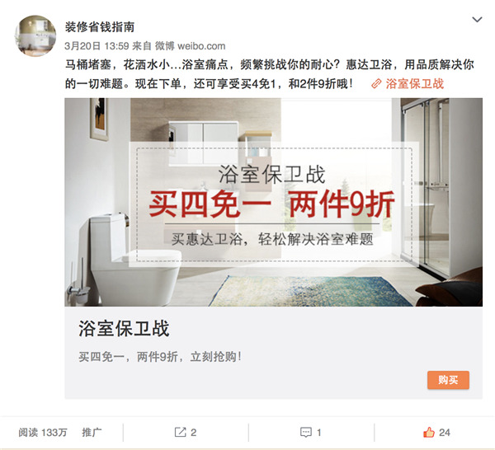This screenshot has width=495, height=450.
Task: Click the repost count 2
Action: pyautogui.click(x=194, y=433)
